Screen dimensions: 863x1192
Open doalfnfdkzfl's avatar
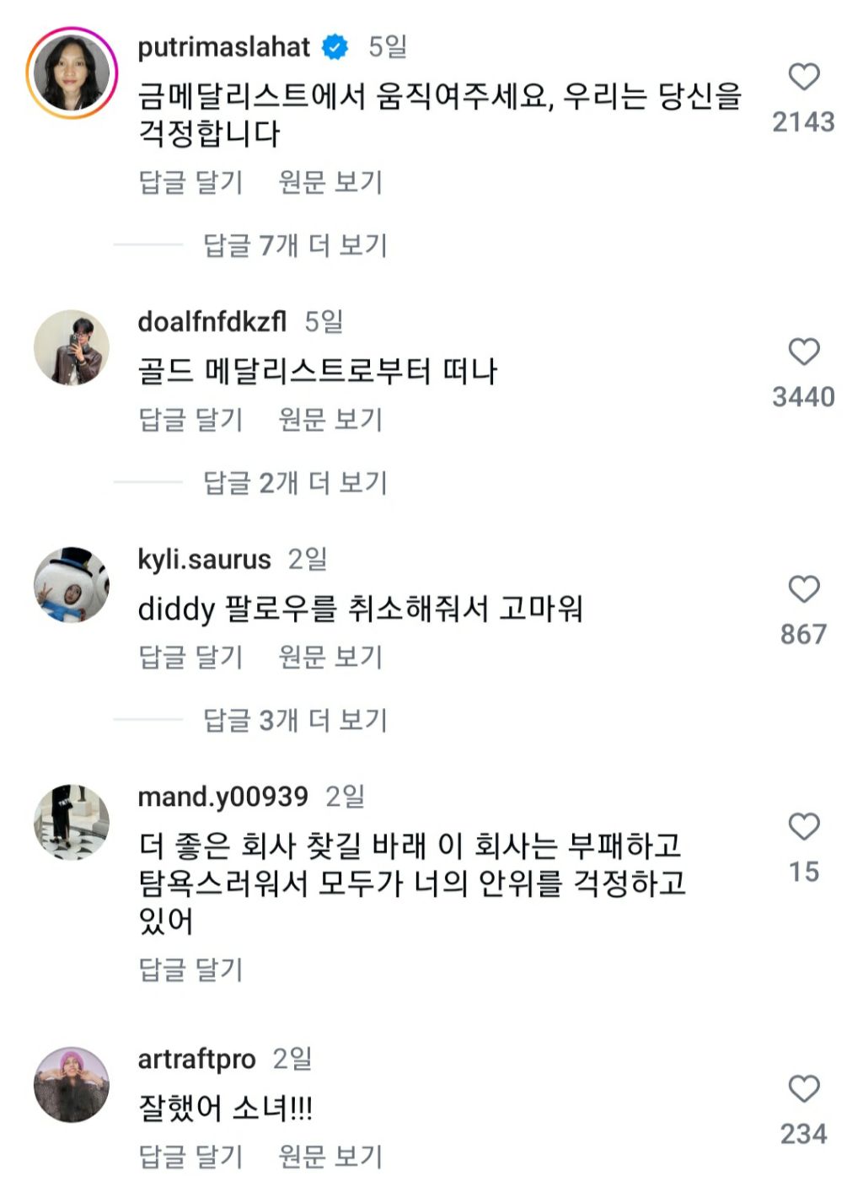point(72,347)
